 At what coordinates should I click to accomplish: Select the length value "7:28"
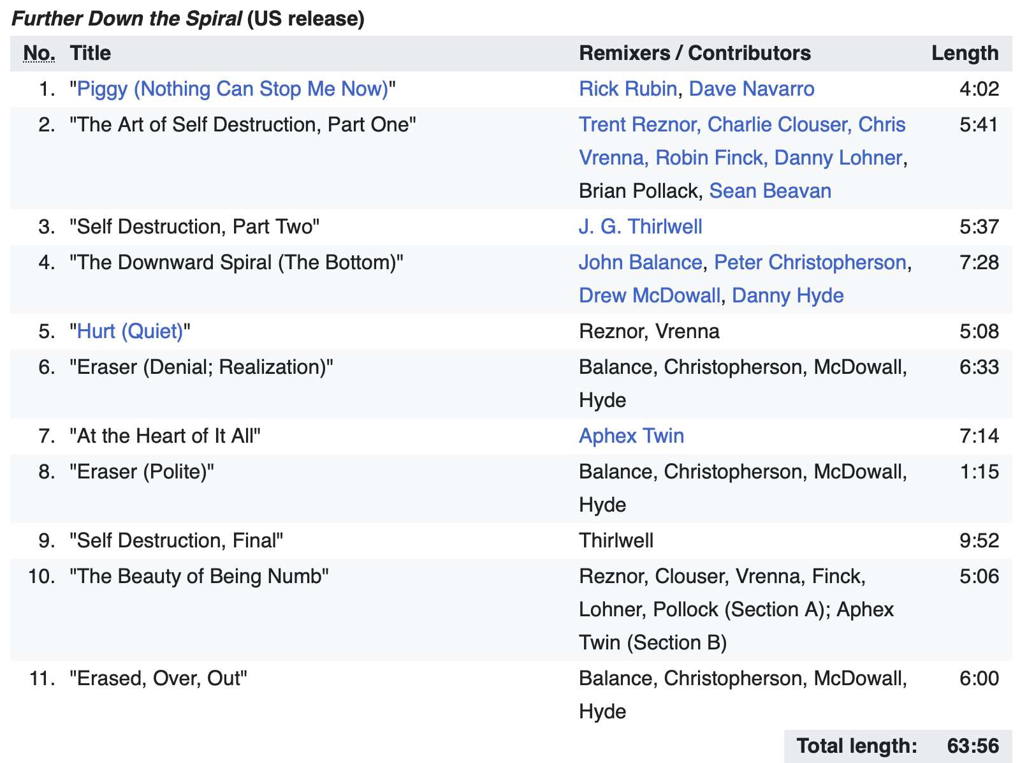point(979,262)
